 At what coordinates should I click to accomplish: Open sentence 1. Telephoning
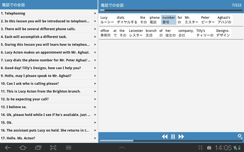tap(49, 13)
